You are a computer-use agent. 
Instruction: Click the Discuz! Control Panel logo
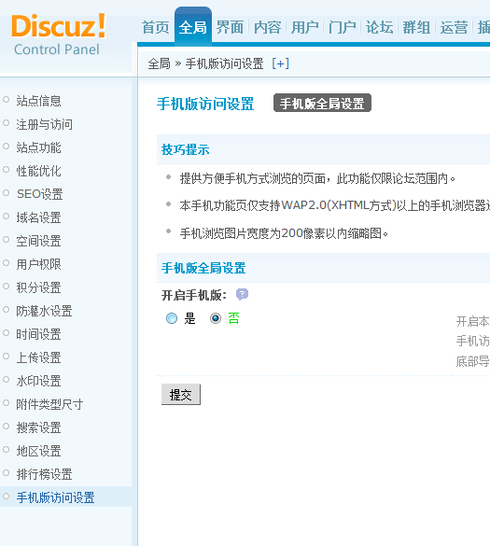point(58,35)
